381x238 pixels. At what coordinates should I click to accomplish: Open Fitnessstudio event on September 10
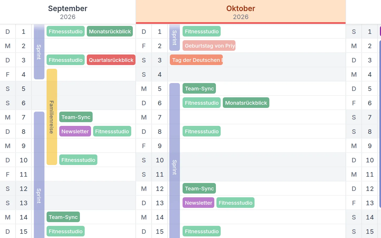78,160
